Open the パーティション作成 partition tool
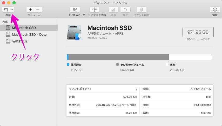 pyautogui.click(x=95, y=10)
